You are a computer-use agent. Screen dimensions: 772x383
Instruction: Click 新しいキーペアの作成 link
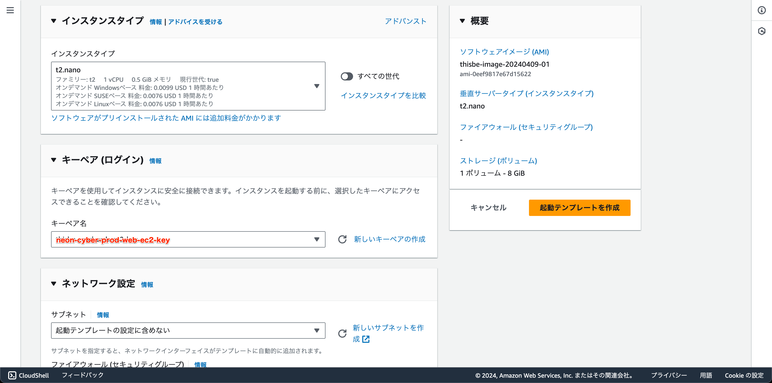point(389,239)
